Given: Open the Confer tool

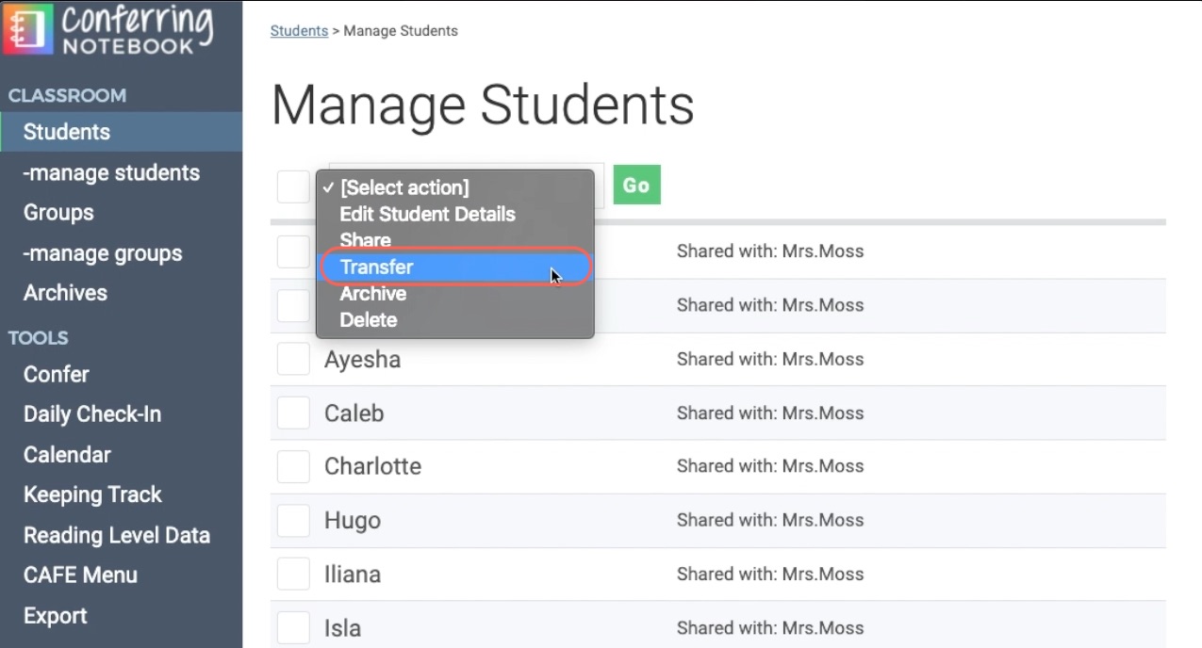Looking at the screenshot, I should [56, 374].
